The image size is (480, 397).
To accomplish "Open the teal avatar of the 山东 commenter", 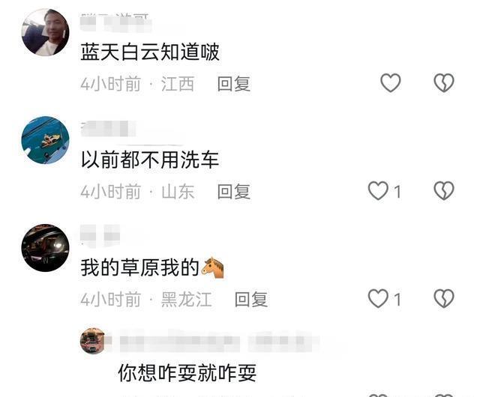I will pos(45,140).
